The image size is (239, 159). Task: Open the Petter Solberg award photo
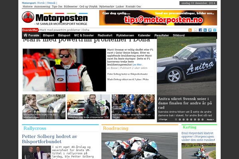pos(36,152)
